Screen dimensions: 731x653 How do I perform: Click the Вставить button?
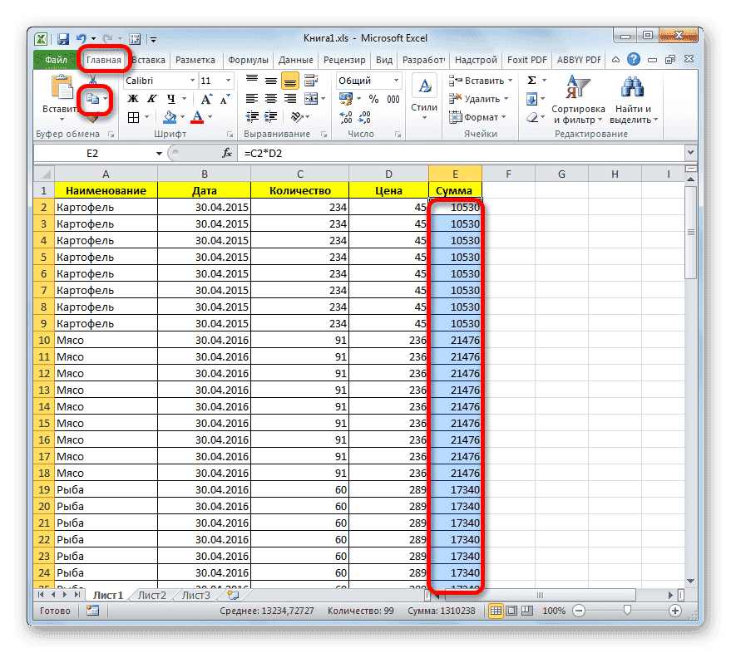(53, 97)
